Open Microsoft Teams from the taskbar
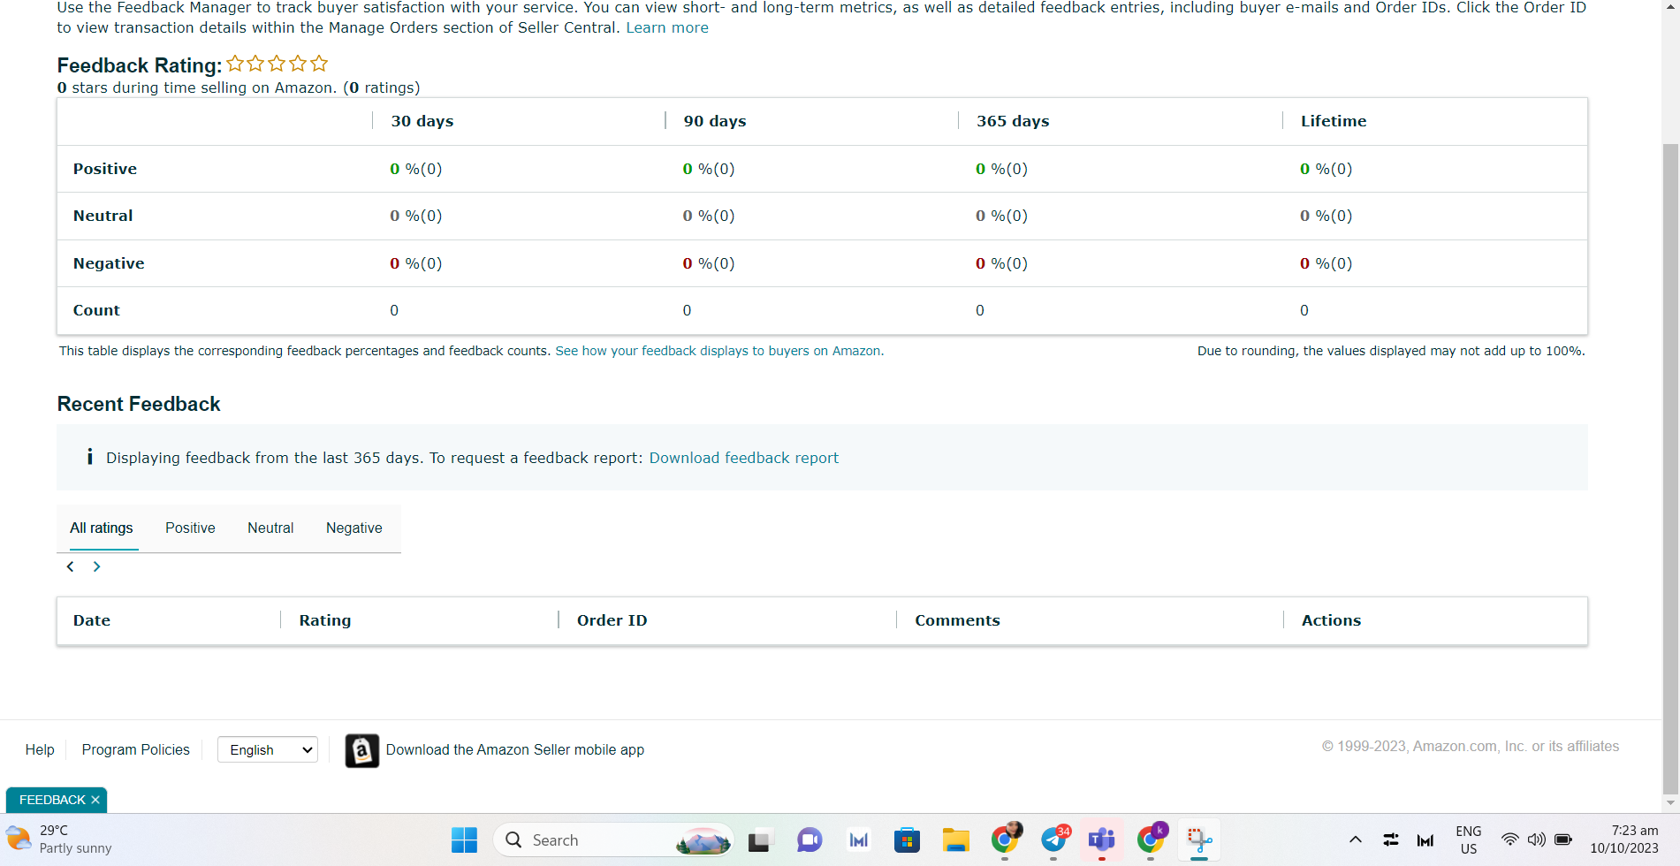Screen dimensions: 1680x866 tap(1102, 839)
